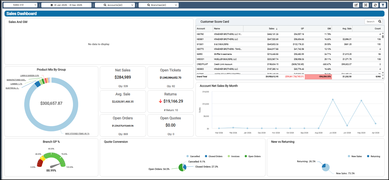Click the Search field in Customer Score Card
Screen dimensions: 389x180
[371, 22]
